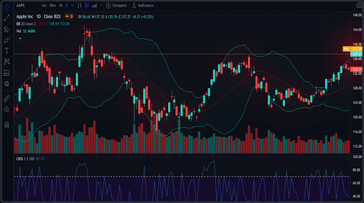364x203 pixels.
Task: Click the 133.11 red price label
Action: tap(356, 69)
